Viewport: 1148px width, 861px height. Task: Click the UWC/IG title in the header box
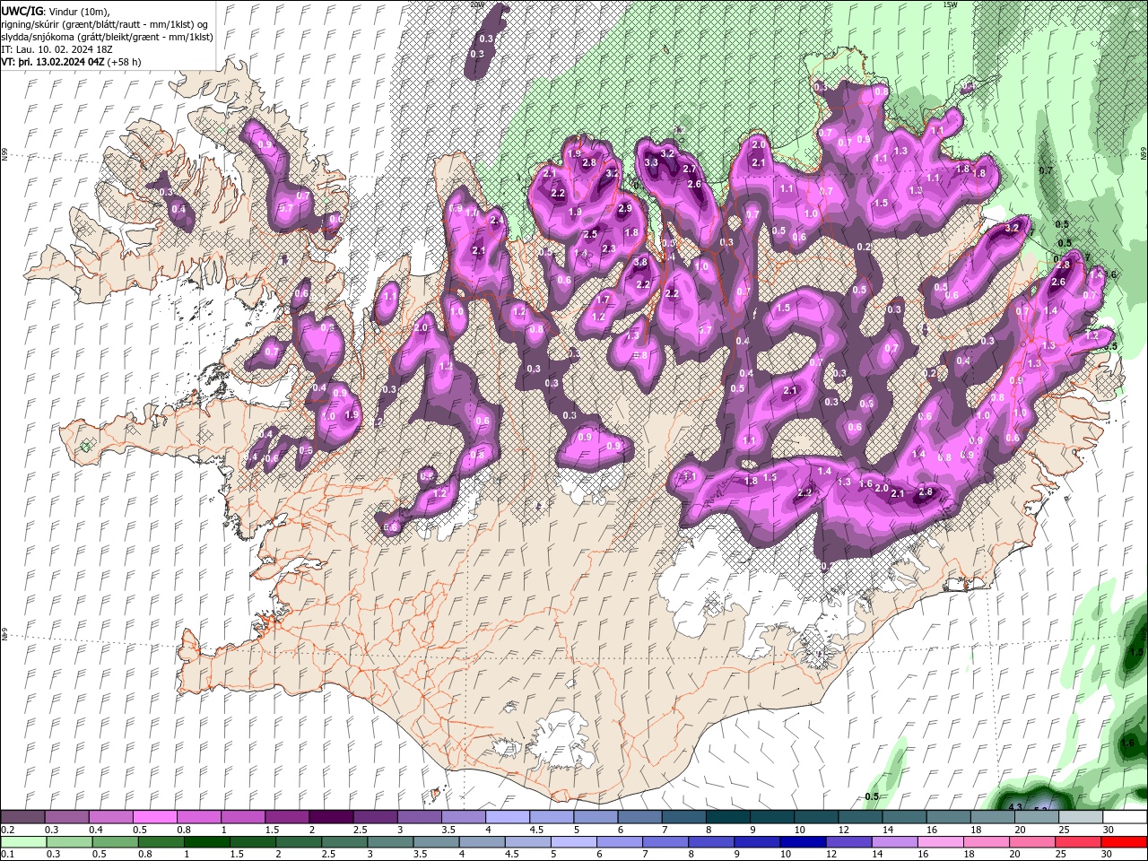(x=22, y=11)
